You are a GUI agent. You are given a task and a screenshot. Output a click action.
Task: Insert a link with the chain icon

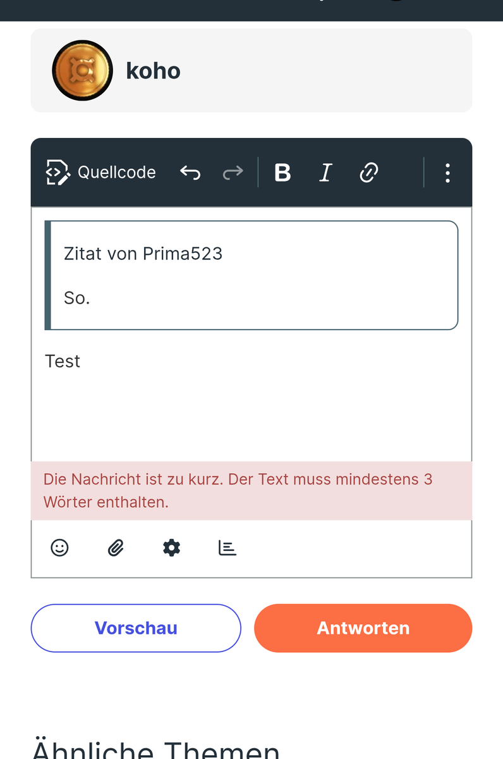368,173
